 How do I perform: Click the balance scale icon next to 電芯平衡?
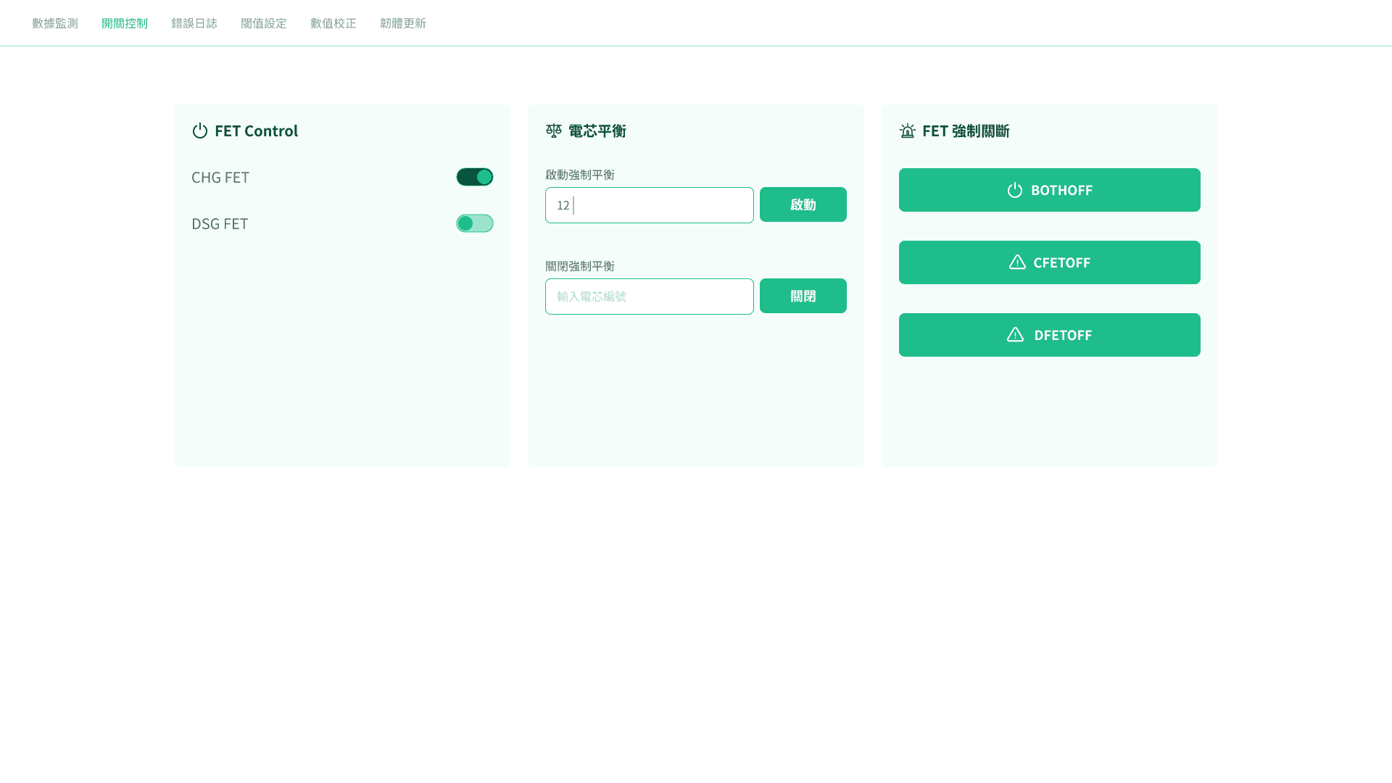pos(552,131)
